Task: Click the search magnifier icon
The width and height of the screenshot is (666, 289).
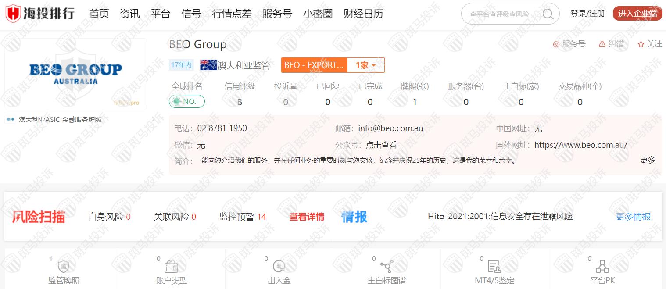Action: [548, 14]
